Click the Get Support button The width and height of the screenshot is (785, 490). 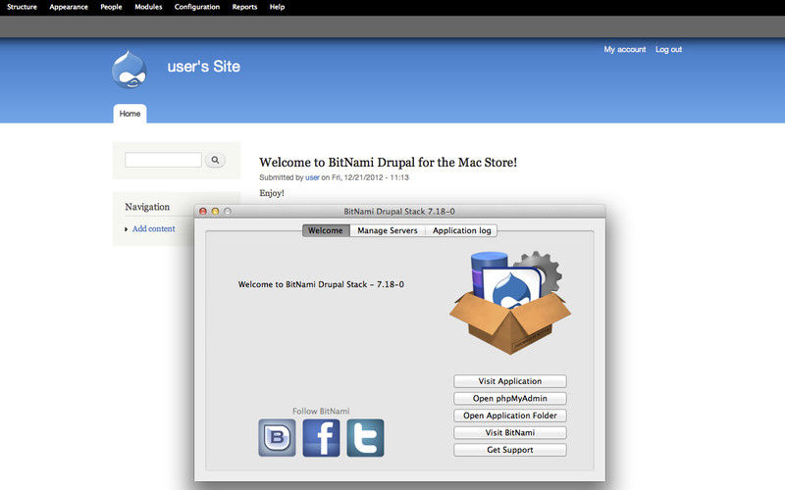[x=509, y=450]
